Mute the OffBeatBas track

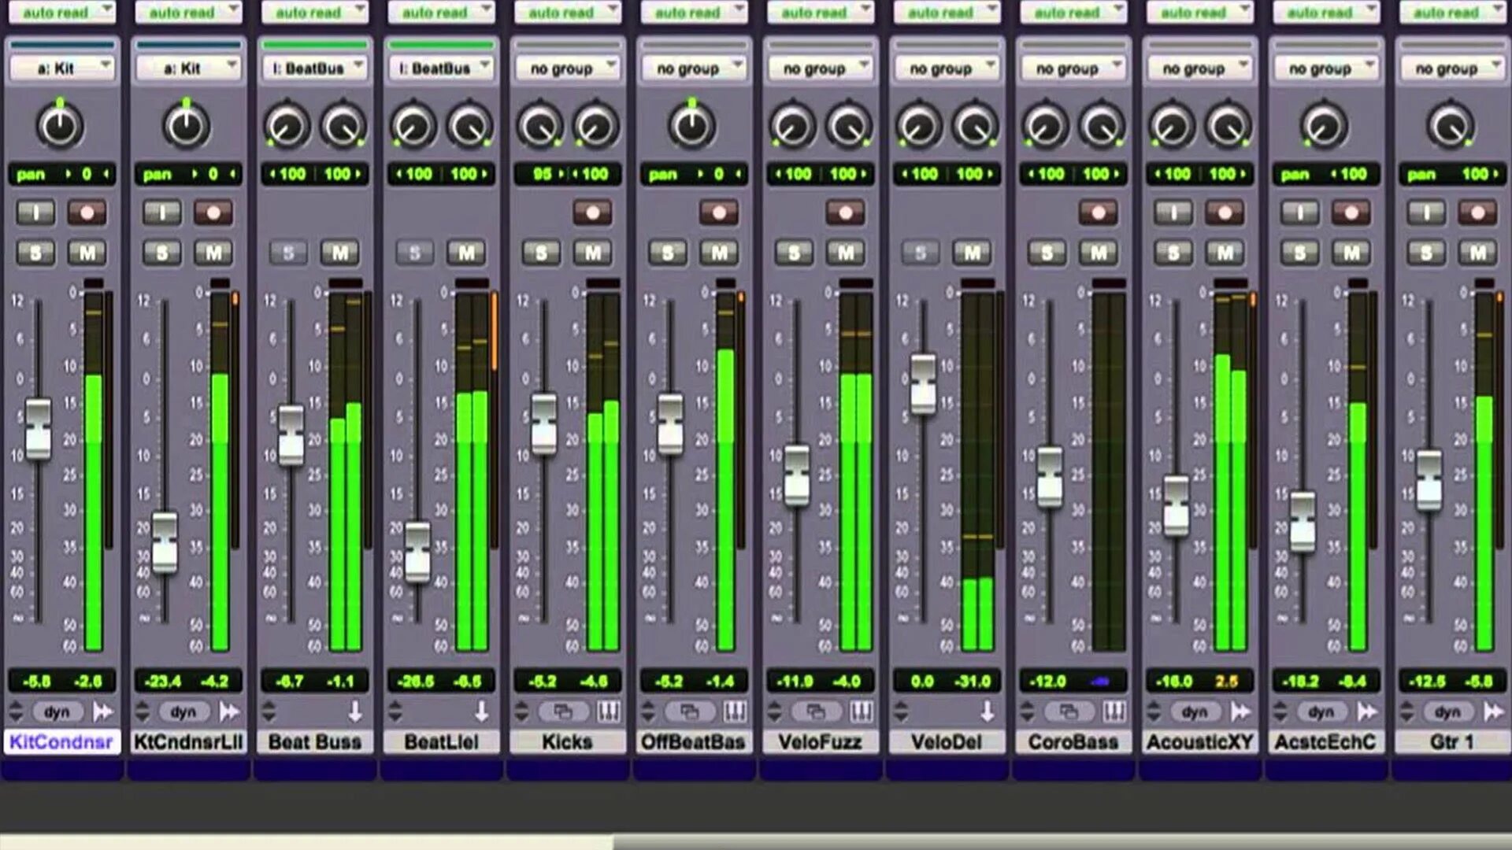click(x=719, y=253)
